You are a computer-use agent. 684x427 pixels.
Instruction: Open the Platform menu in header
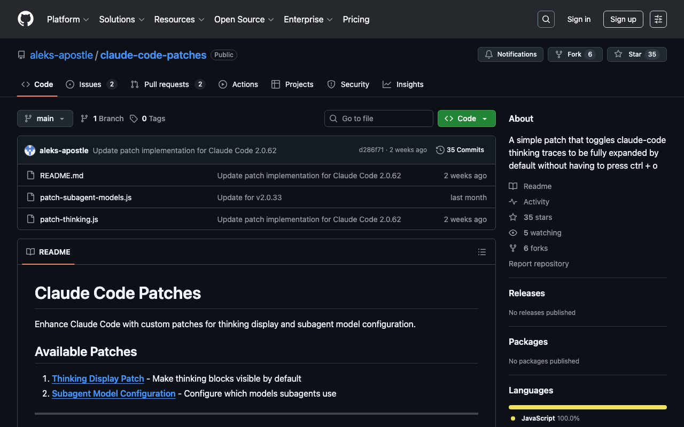(x=68, y=19)
